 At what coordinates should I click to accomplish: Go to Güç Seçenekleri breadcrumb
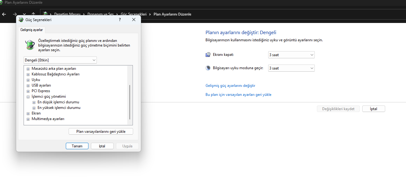tap(133, 14)
